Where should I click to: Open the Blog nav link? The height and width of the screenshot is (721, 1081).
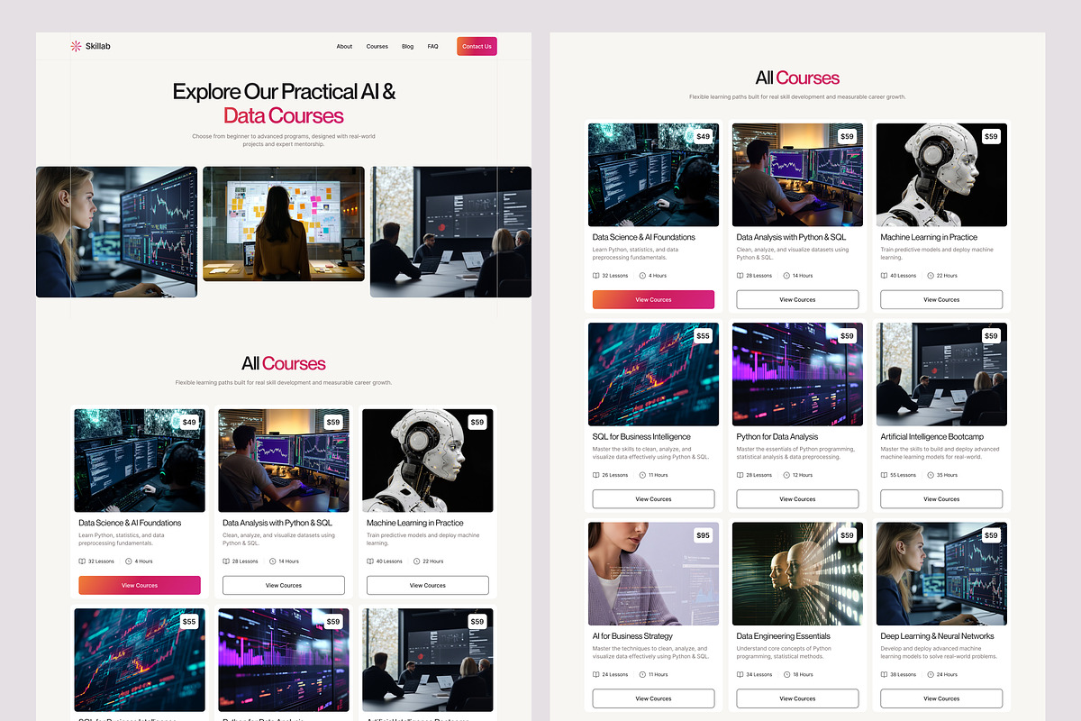[408, 46]
